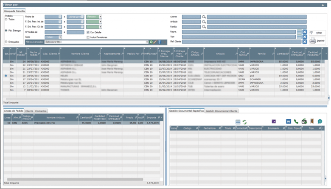Toggle the Con Detalle checkbox
This screenshot has height=189, width=331.
point(87,32)
